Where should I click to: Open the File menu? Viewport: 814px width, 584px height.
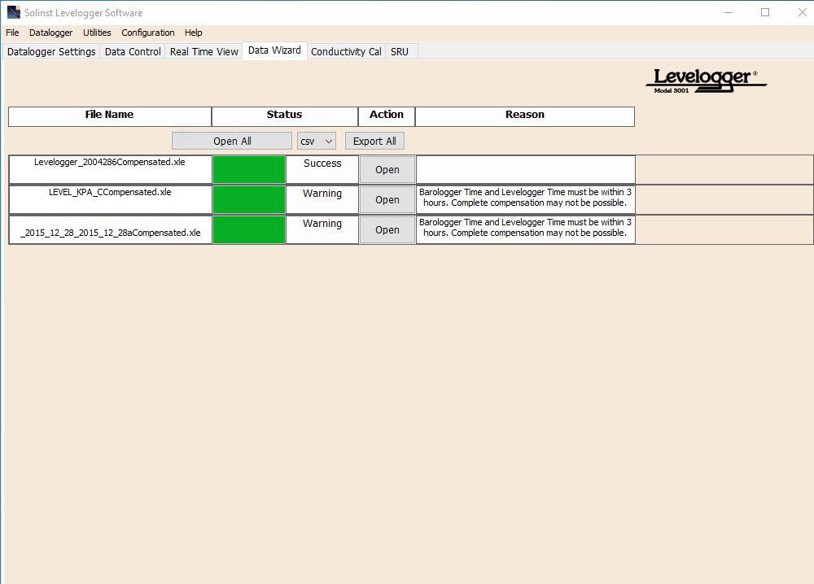point(12,33)
